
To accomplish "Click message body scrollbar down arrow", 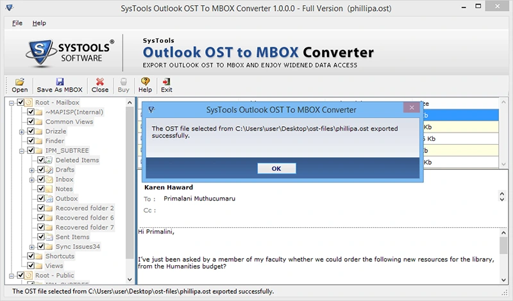I will 503,280.
